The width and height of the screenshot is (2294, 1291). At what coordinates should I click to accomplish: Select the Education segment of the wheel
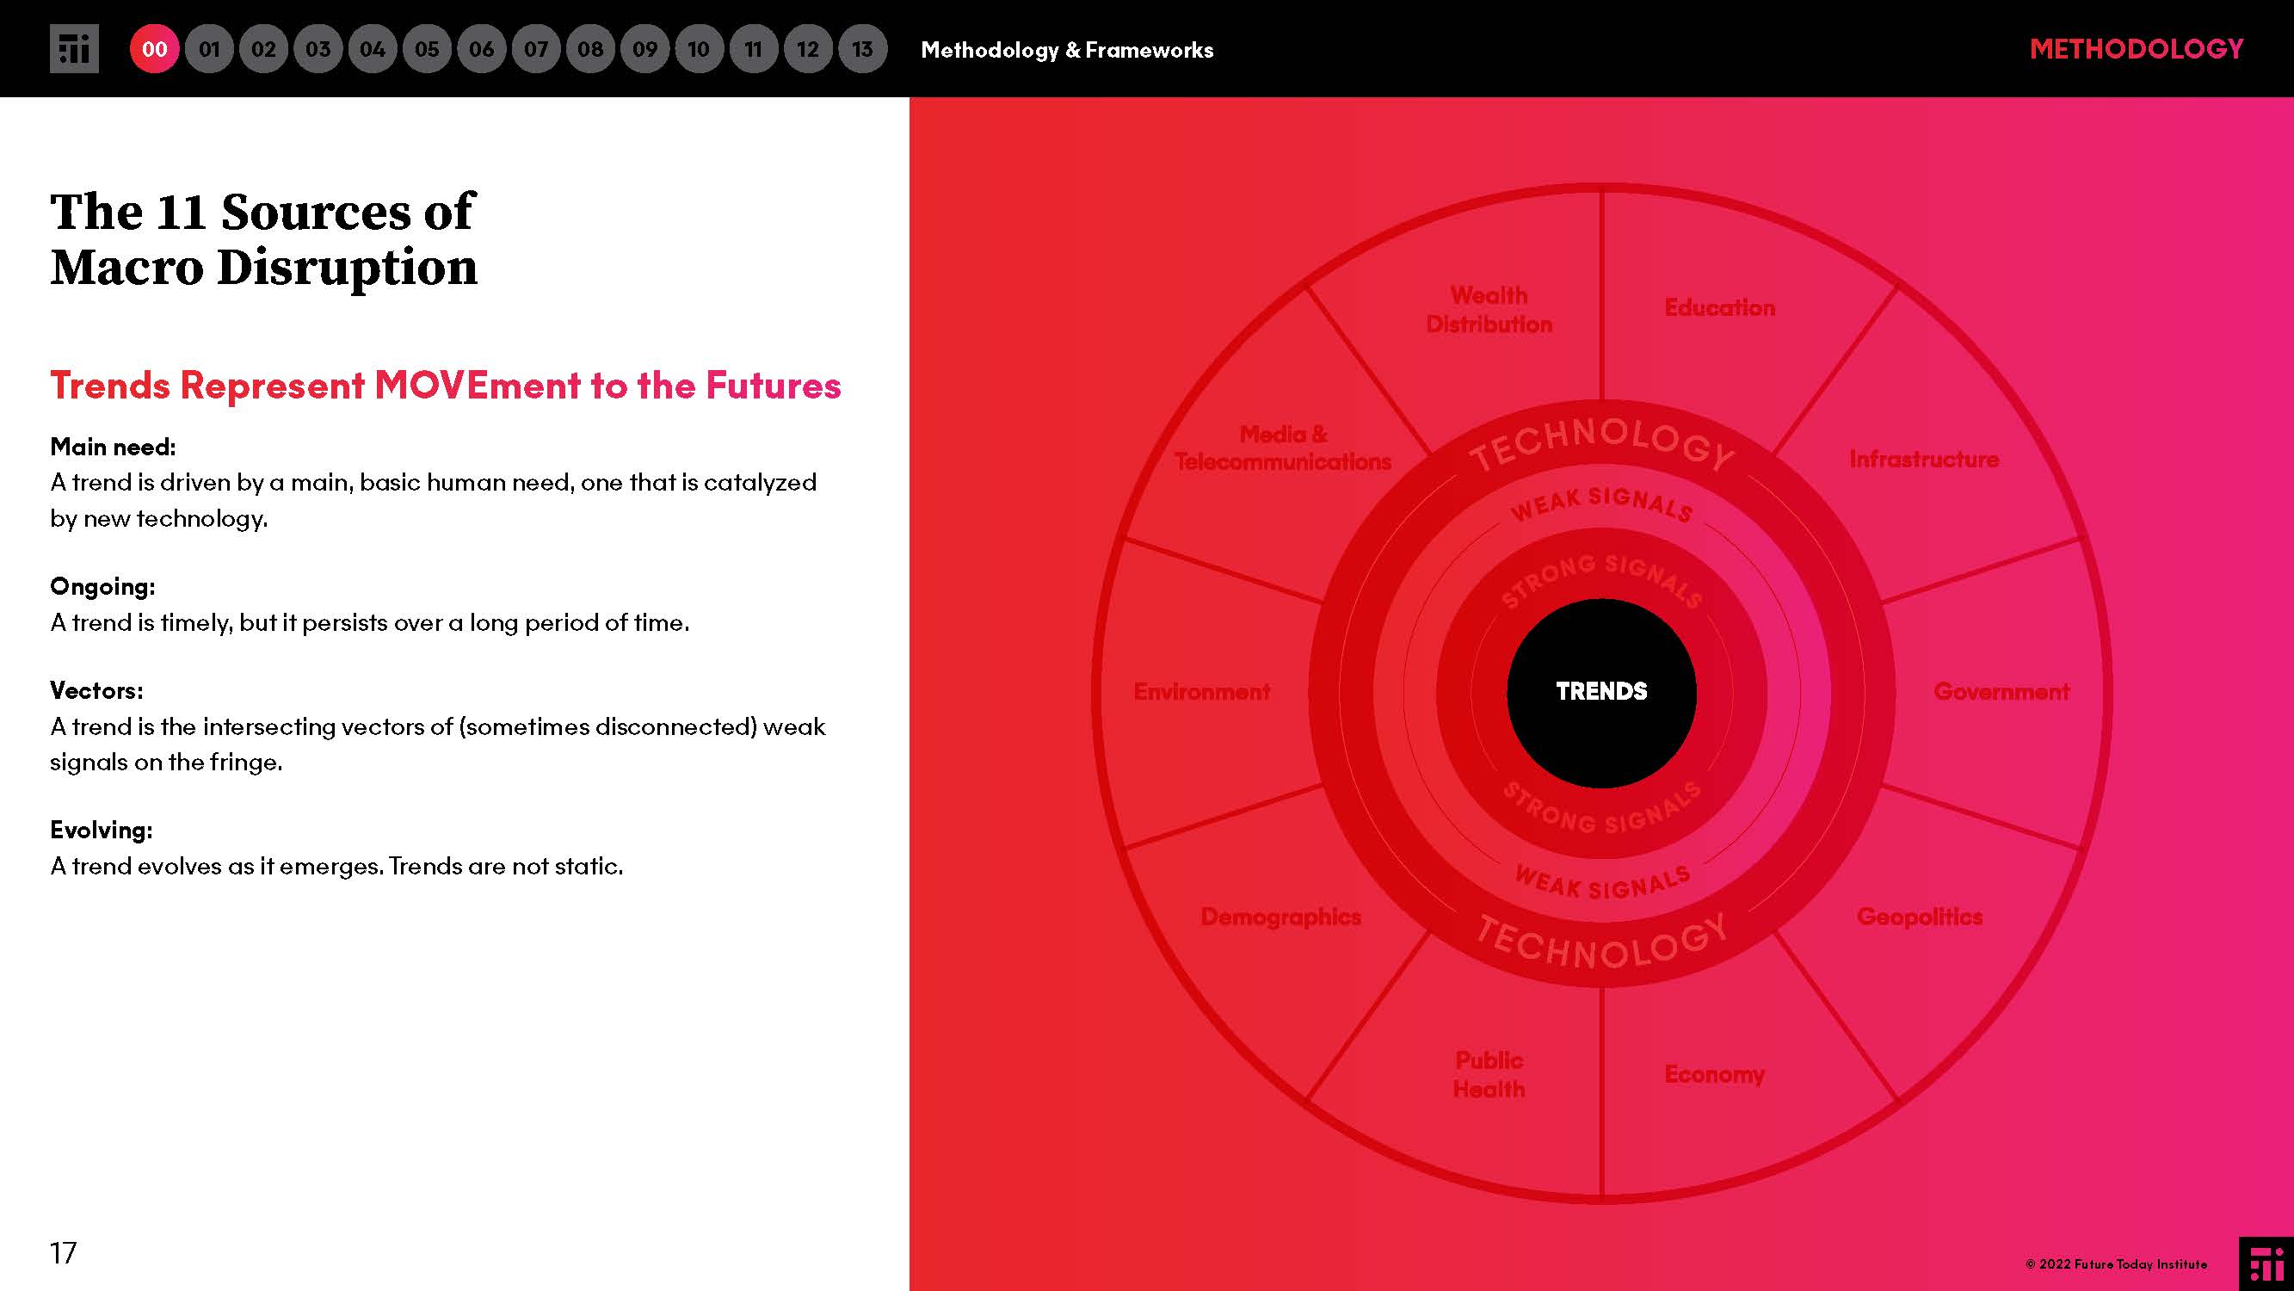[1718, 308]
